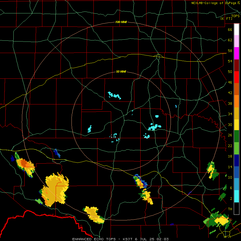241x241 pixels.
Task: Click the legend value 22
Action: point(230,146)
